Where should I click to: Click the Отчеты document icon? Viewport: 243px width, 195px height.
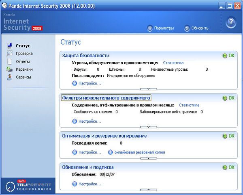point(9,61)
